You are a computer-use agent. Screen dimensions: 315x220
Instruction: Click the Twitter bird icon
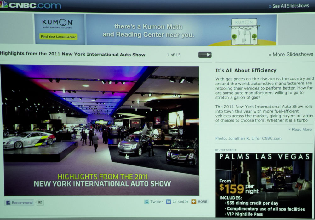(x=147, y=201)
